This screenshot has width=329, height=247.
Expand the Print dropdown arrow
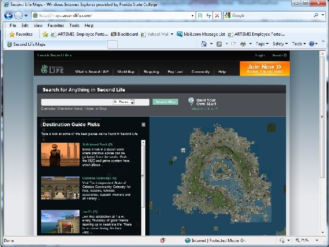tap(250, 44)
